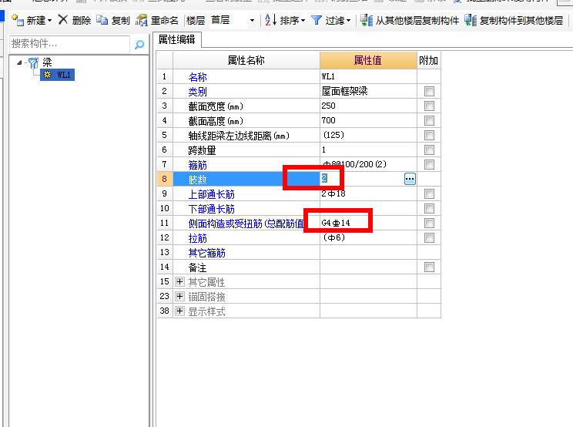This screenshot has width=573, height=427.
Task: Click the 拉筋 property name
Action: tap(198, 238)
